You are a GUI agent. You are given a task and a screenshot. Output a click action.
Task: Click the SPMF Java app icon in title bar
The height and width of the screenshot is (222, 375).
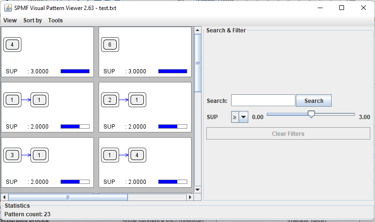coord(8,8)
